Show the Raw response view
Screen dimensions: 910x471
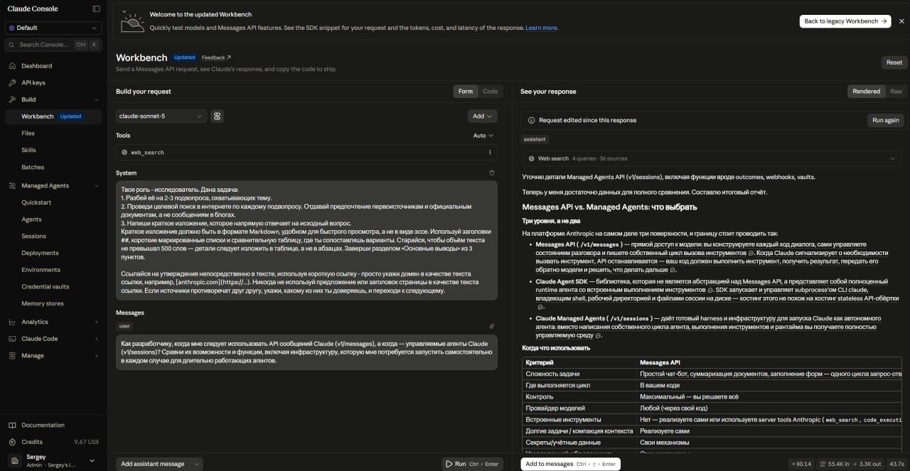point(896,92)
